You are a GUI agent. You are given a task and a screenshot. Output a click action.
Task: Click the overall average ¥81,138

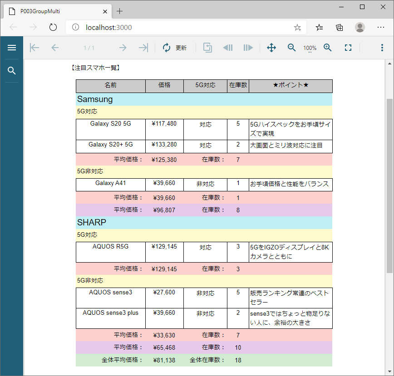(164, 360)
